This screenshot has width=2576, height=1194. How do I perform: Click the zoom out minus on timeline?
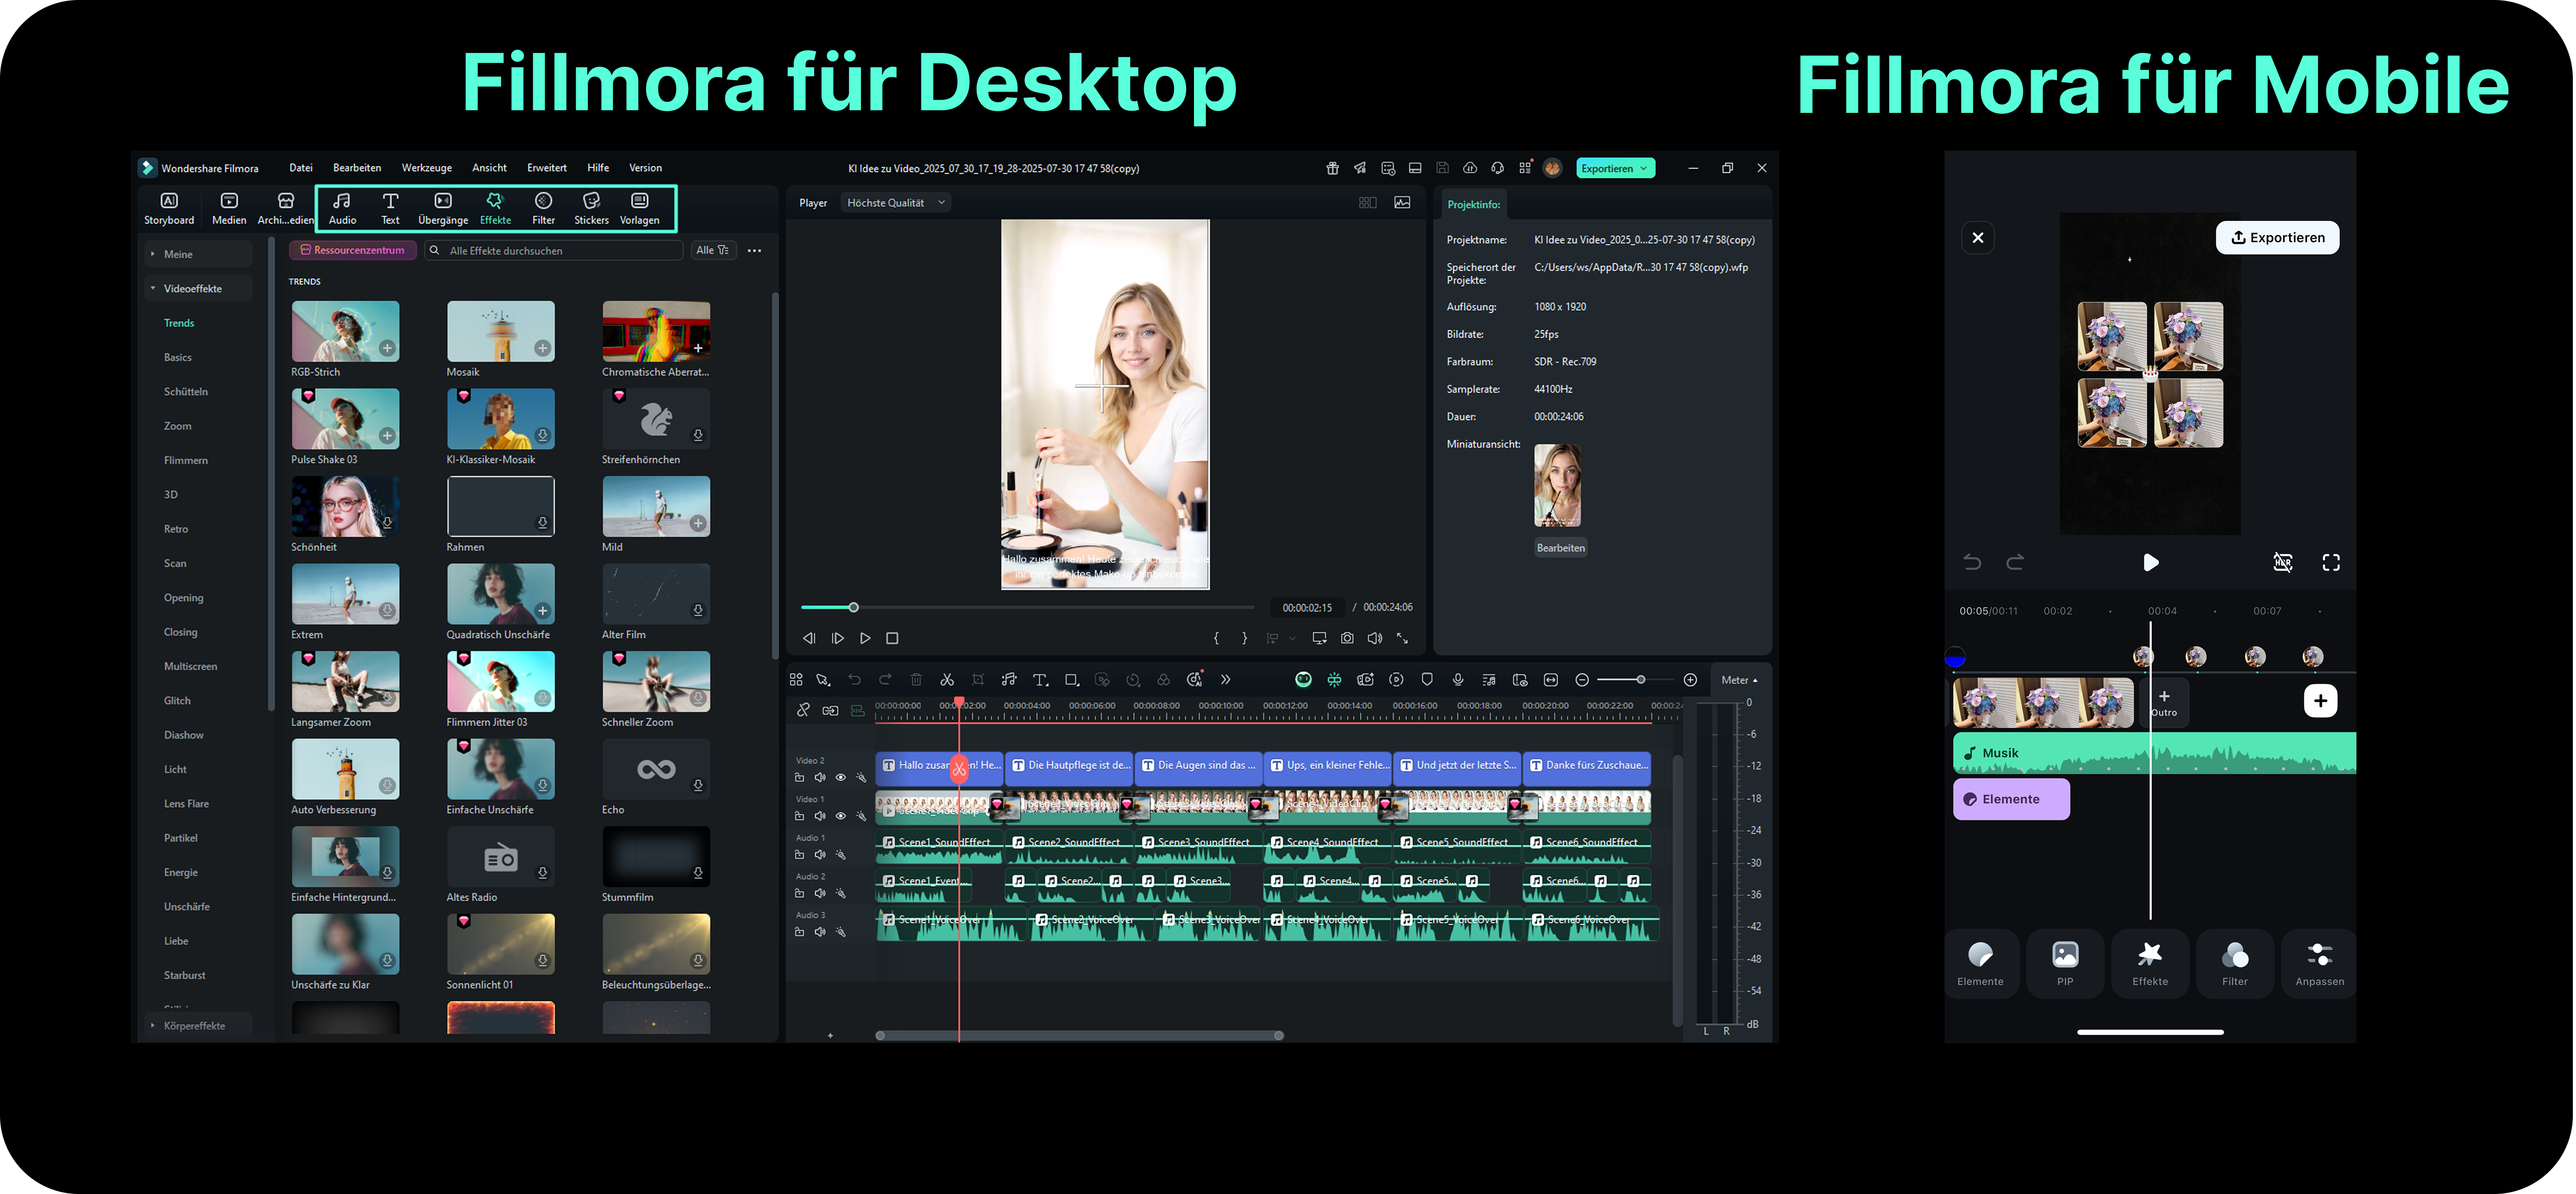pos(1582,680)
